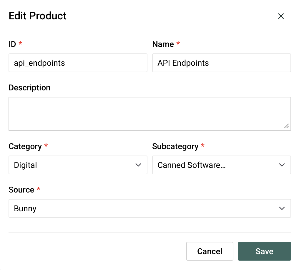The height and width of the screenshot is (270, 299).
Task: Click the Name field label
Action: (x=163, y=44)
